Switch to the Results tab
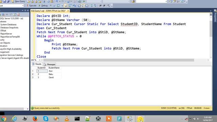The height and width of the screenshot is (122, 217). point(37,64)
